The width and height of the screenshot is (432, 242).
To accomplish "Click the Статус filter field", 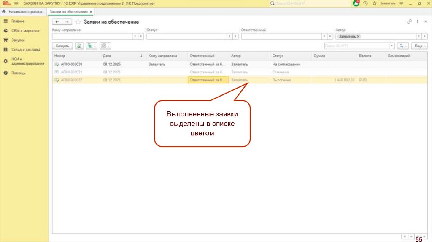I will [x=186, y=36].
